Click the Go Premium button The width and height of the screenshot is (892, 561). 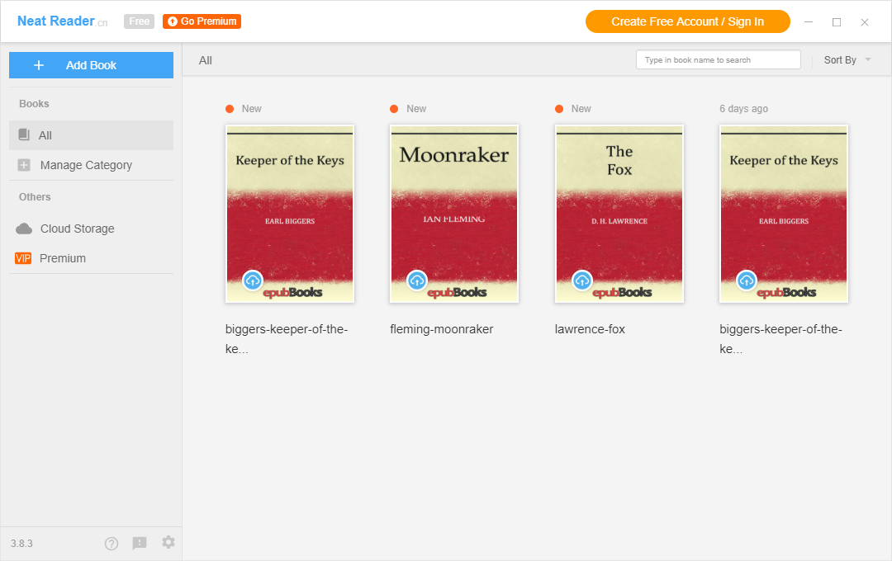click(x=202, y=21)
